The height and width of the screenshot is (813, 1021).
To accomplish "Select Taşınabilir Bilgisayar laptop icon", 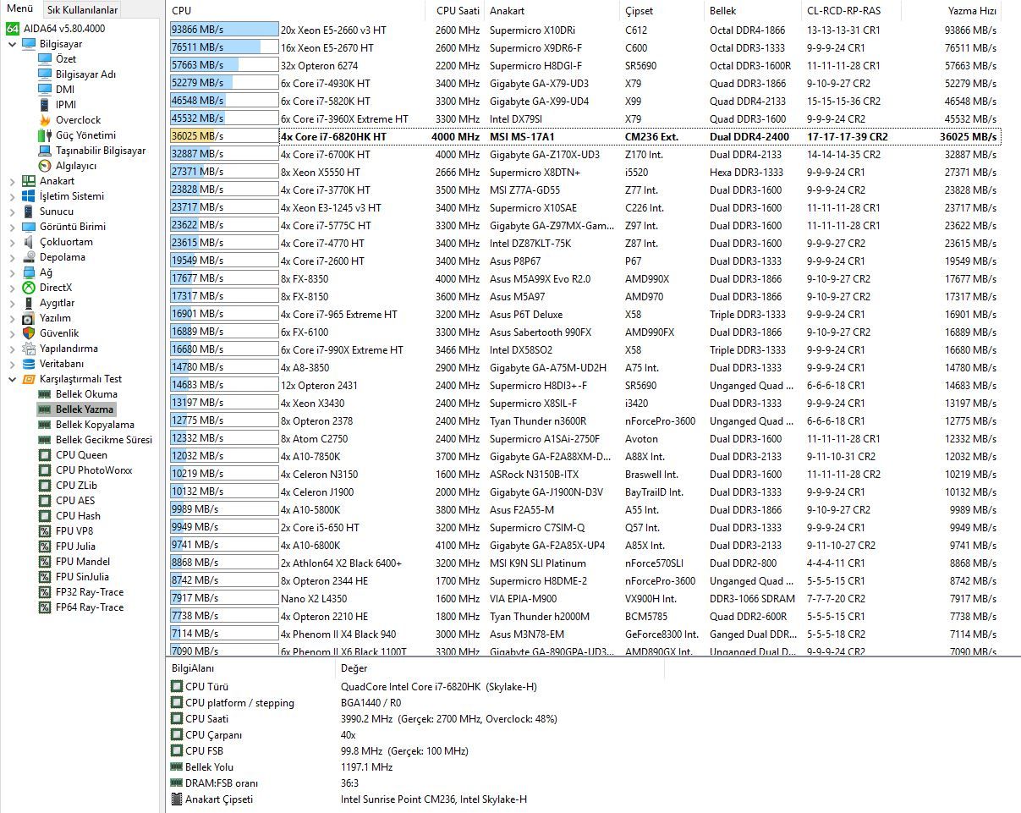I will pyautogui.click(x=45, y=151).
